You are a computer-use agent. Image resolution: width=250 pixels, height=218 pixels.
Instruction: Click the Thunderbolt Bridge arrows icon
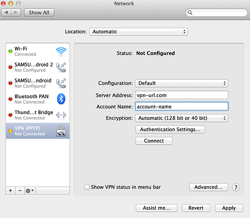(61, 115)
